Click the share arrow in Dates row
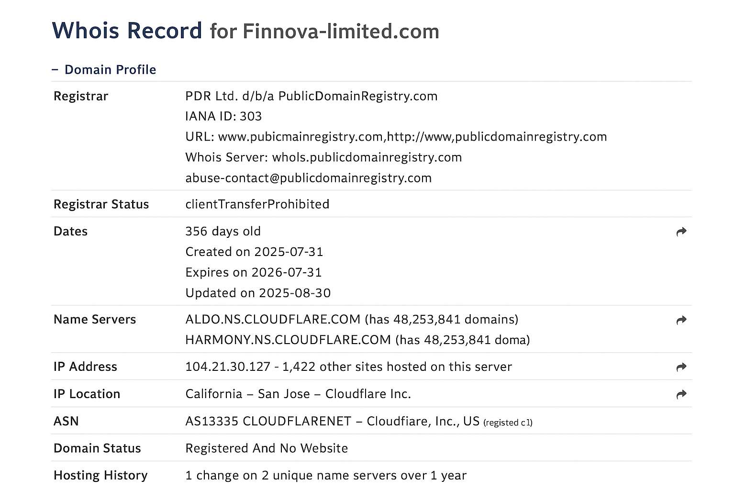The image size is (735, 490). click(681, 232)
